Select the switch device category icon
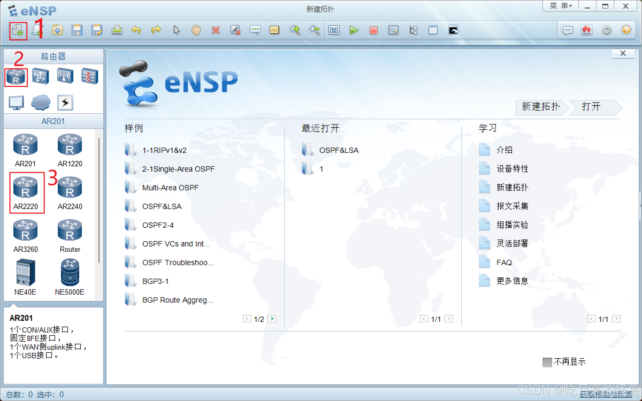This screenshot has width=642, height=401. (40, 76)
